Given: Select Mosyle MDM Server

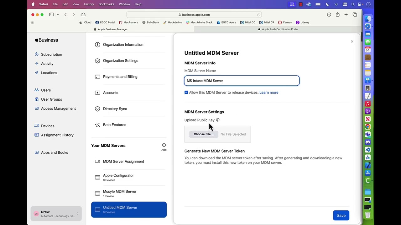Looking at the screenshot, I should (x=129, y=193).
